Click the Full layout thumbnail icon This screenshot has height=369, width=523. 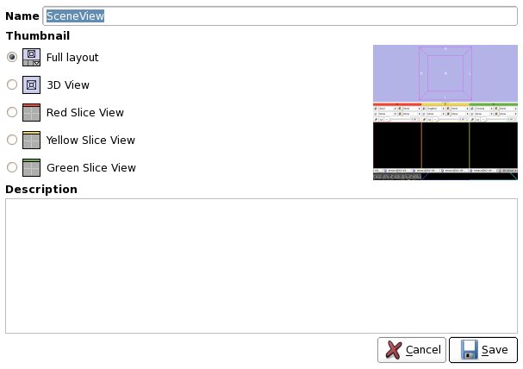pos(32,57)
